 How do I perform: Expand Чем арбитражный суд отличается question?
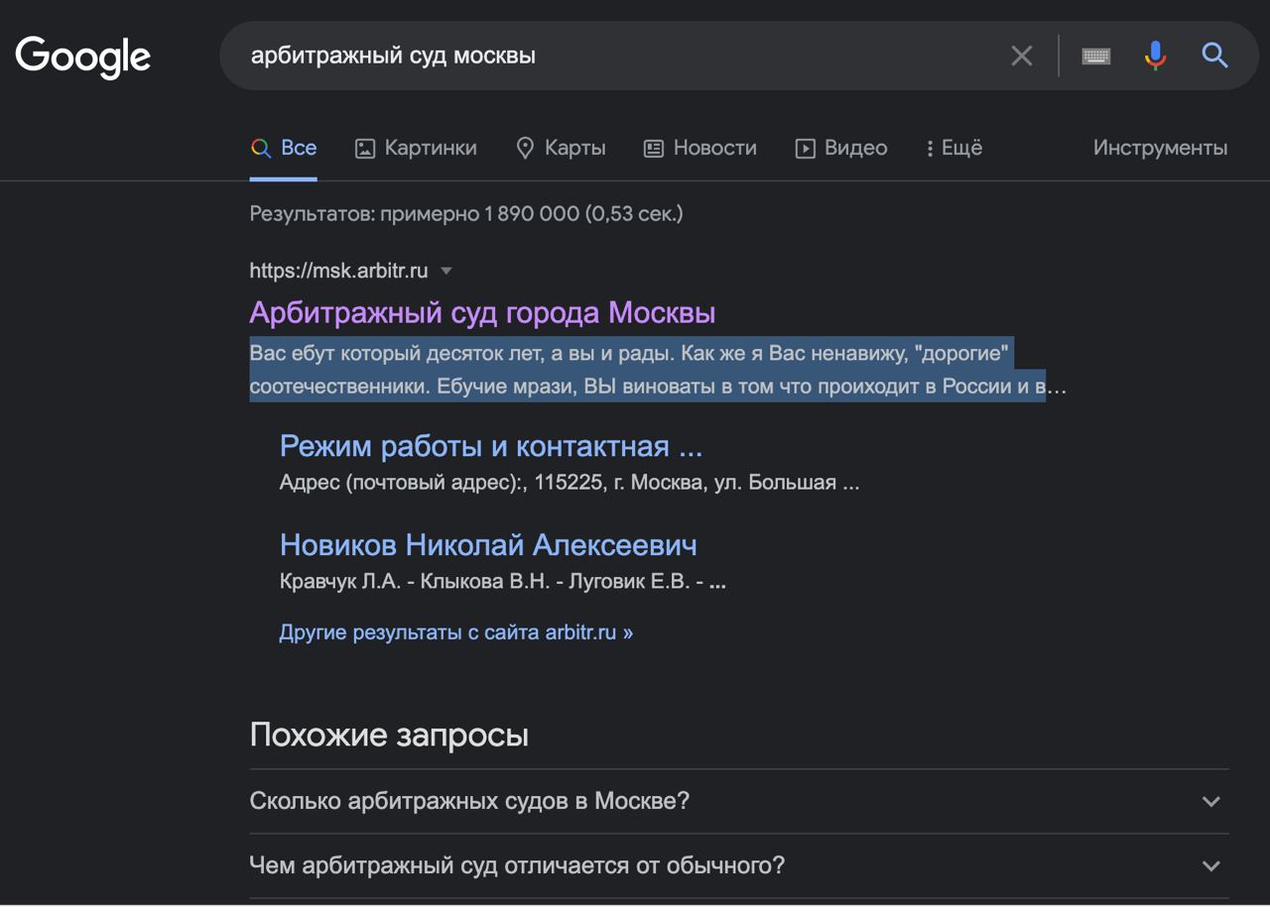pos(739,866)
